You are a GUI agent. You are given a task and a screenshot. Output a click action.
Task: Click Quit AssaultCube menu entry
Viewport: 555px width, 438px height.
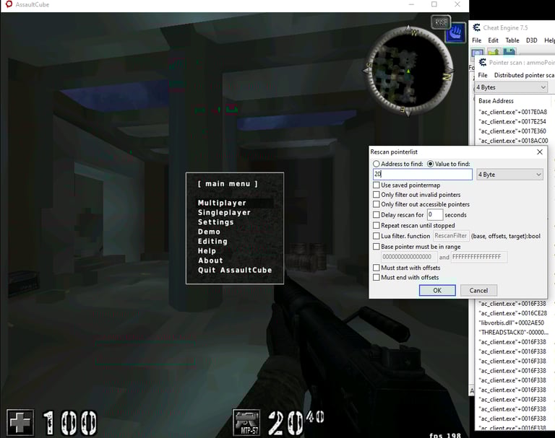click(235, 270)
